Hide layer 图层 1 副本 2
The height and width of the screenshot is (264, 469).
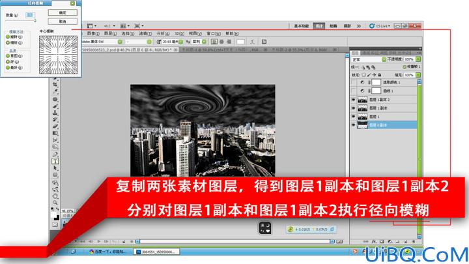[354, 99]
